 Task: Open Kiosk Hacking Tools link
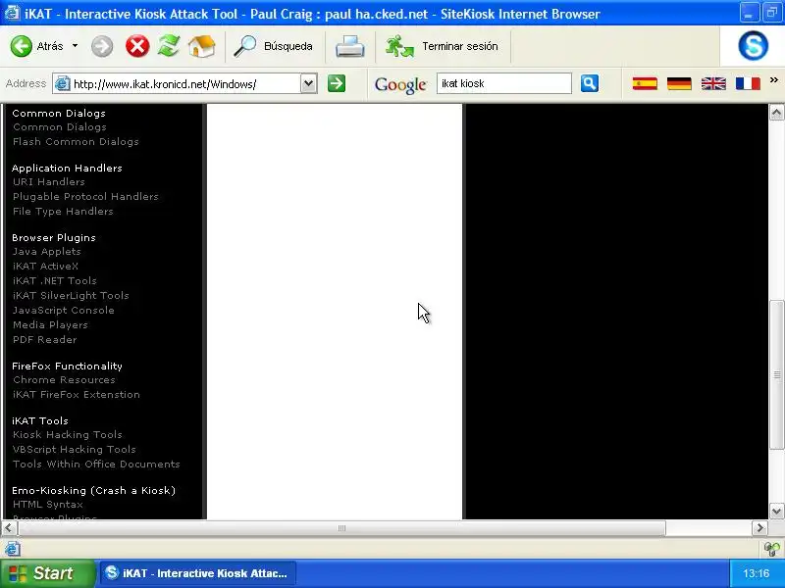[68, 435]
